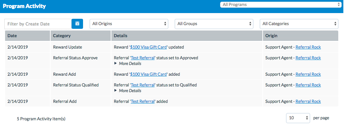Open the All Programs dropdown
Image resolution: width=344 pixels, height=126 pixels.
[x=281, y=5]
